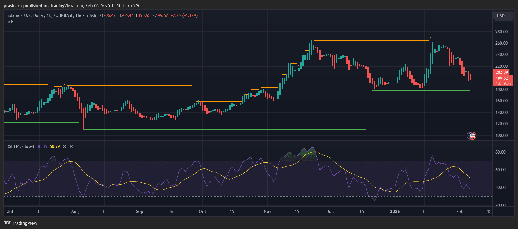Click the first empty-value symbol after RSI values
518x229 pixels.
point(65,146)
